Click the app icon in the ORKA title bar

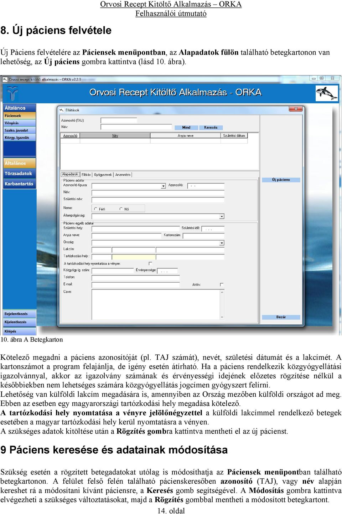click(5, 79)
